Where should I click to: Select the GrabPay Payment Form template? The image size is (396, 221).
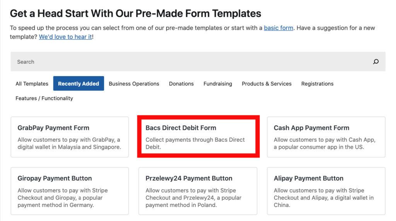click(70, 137)
